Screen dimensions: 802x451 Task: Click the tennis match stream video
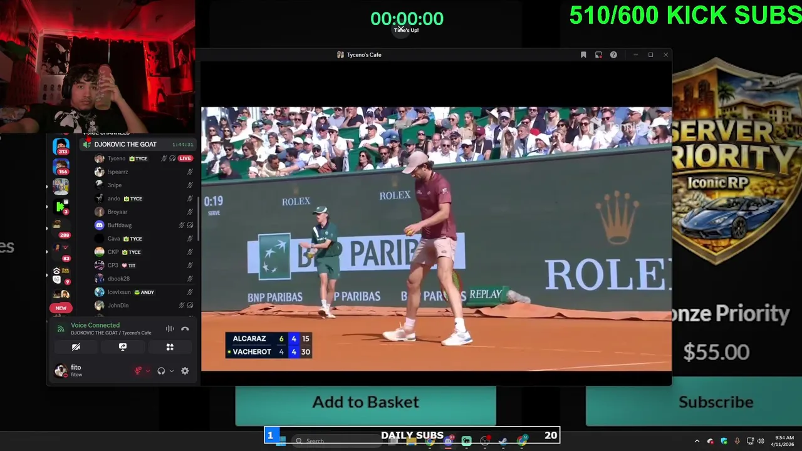click(436, 239)
